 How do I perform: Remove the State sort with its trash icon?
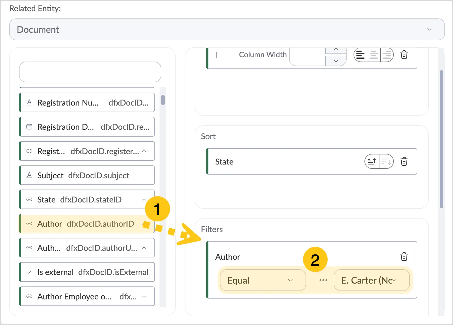(404, 161)
